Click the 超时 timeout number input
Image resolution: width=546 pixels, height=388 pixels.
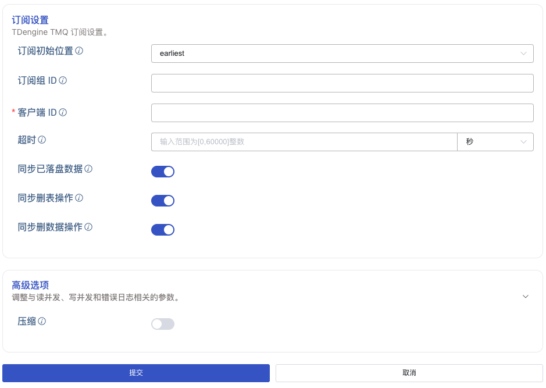[x=304, y=142]
